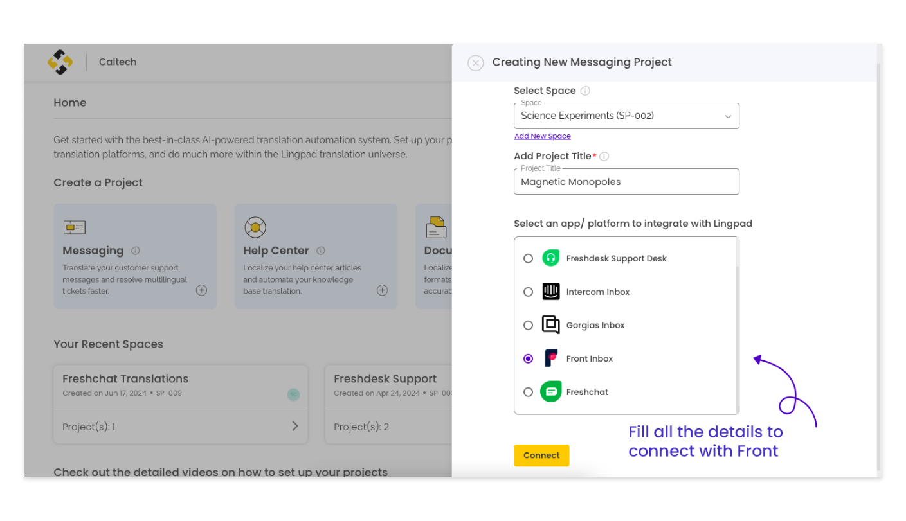Click Project(s): 2 on Freshdesk Support card
The height and width of the screenshot is (521, 906).
point(361,427)
